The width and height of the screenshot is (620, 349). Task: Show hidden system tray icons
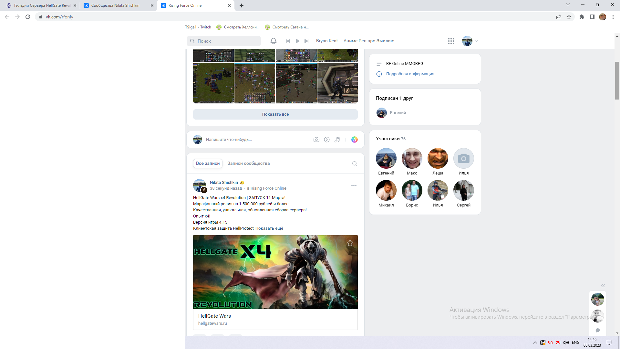click(x=535, y=343)
